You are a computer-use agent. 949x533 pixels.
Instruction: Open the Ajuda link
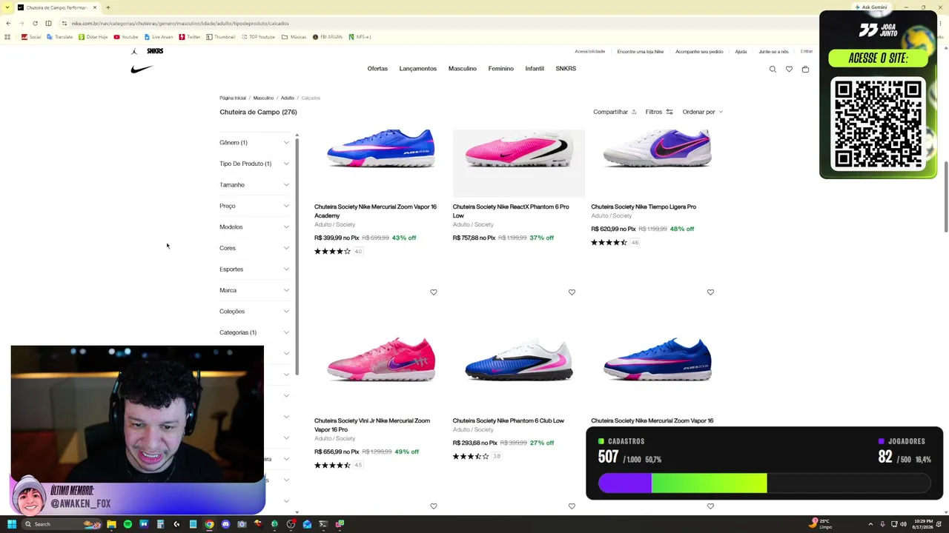coord(741,52)
